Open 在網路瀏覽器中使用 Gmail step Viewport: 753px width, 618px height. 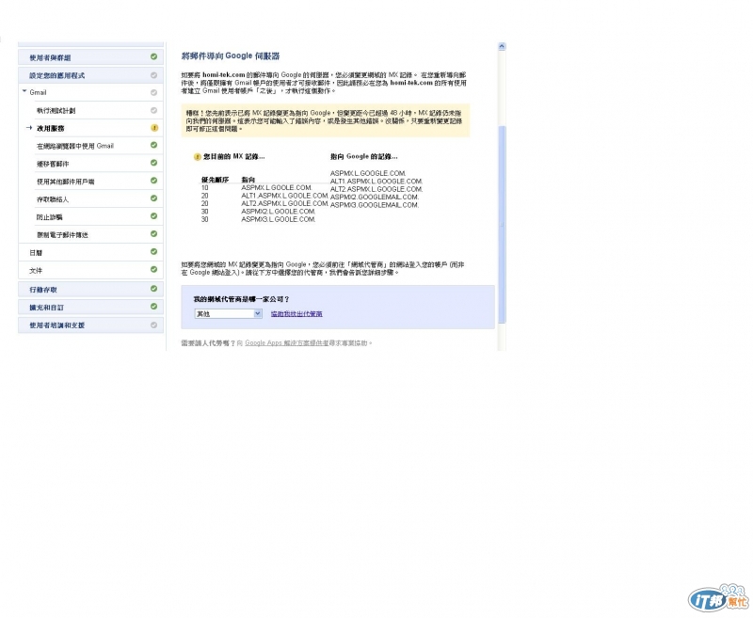point(75,146)
